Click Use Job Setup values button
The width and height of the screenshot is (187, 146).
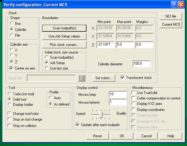[x=65, y=36]
